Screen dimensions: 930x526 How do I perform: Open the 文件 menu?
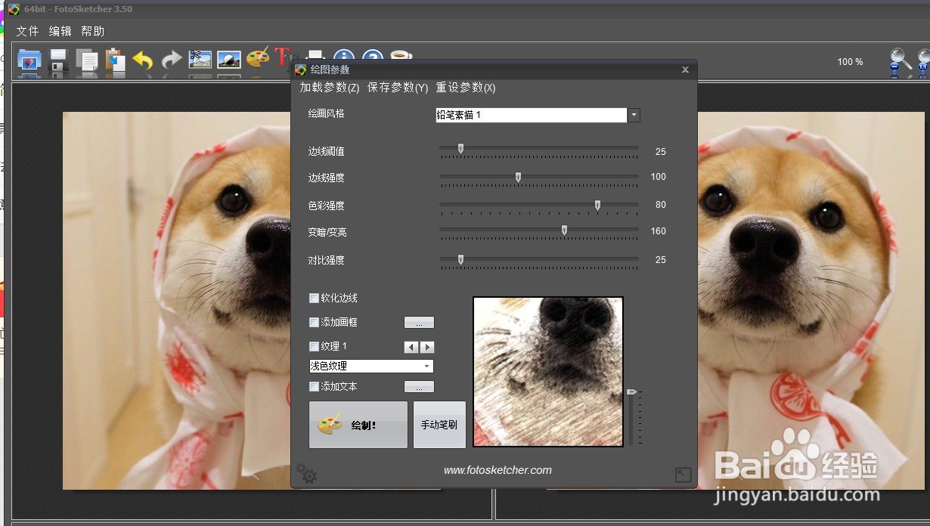pos(27,31)
